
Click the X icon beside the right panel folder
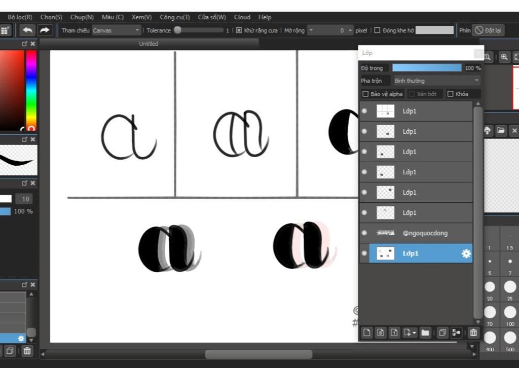[x=514, y=130]
